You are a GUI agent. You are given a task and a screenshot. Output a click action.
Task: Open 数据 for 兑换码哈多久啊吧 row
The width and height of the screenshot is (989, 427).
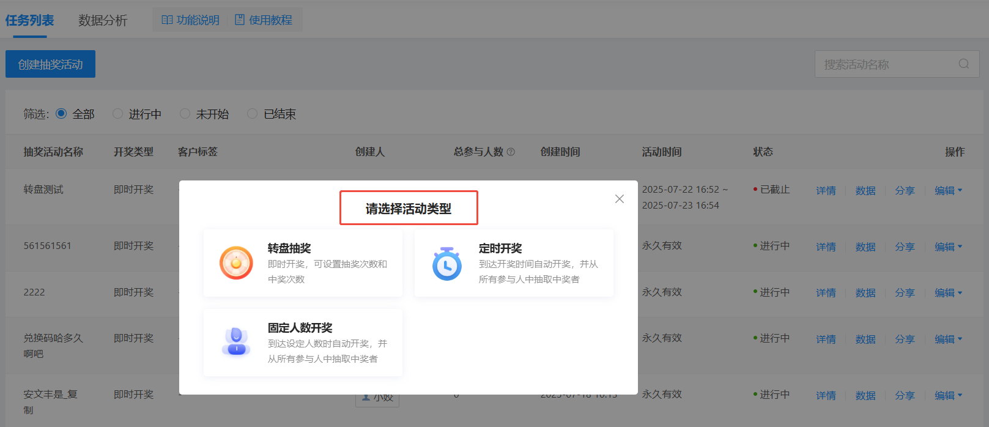865,339
